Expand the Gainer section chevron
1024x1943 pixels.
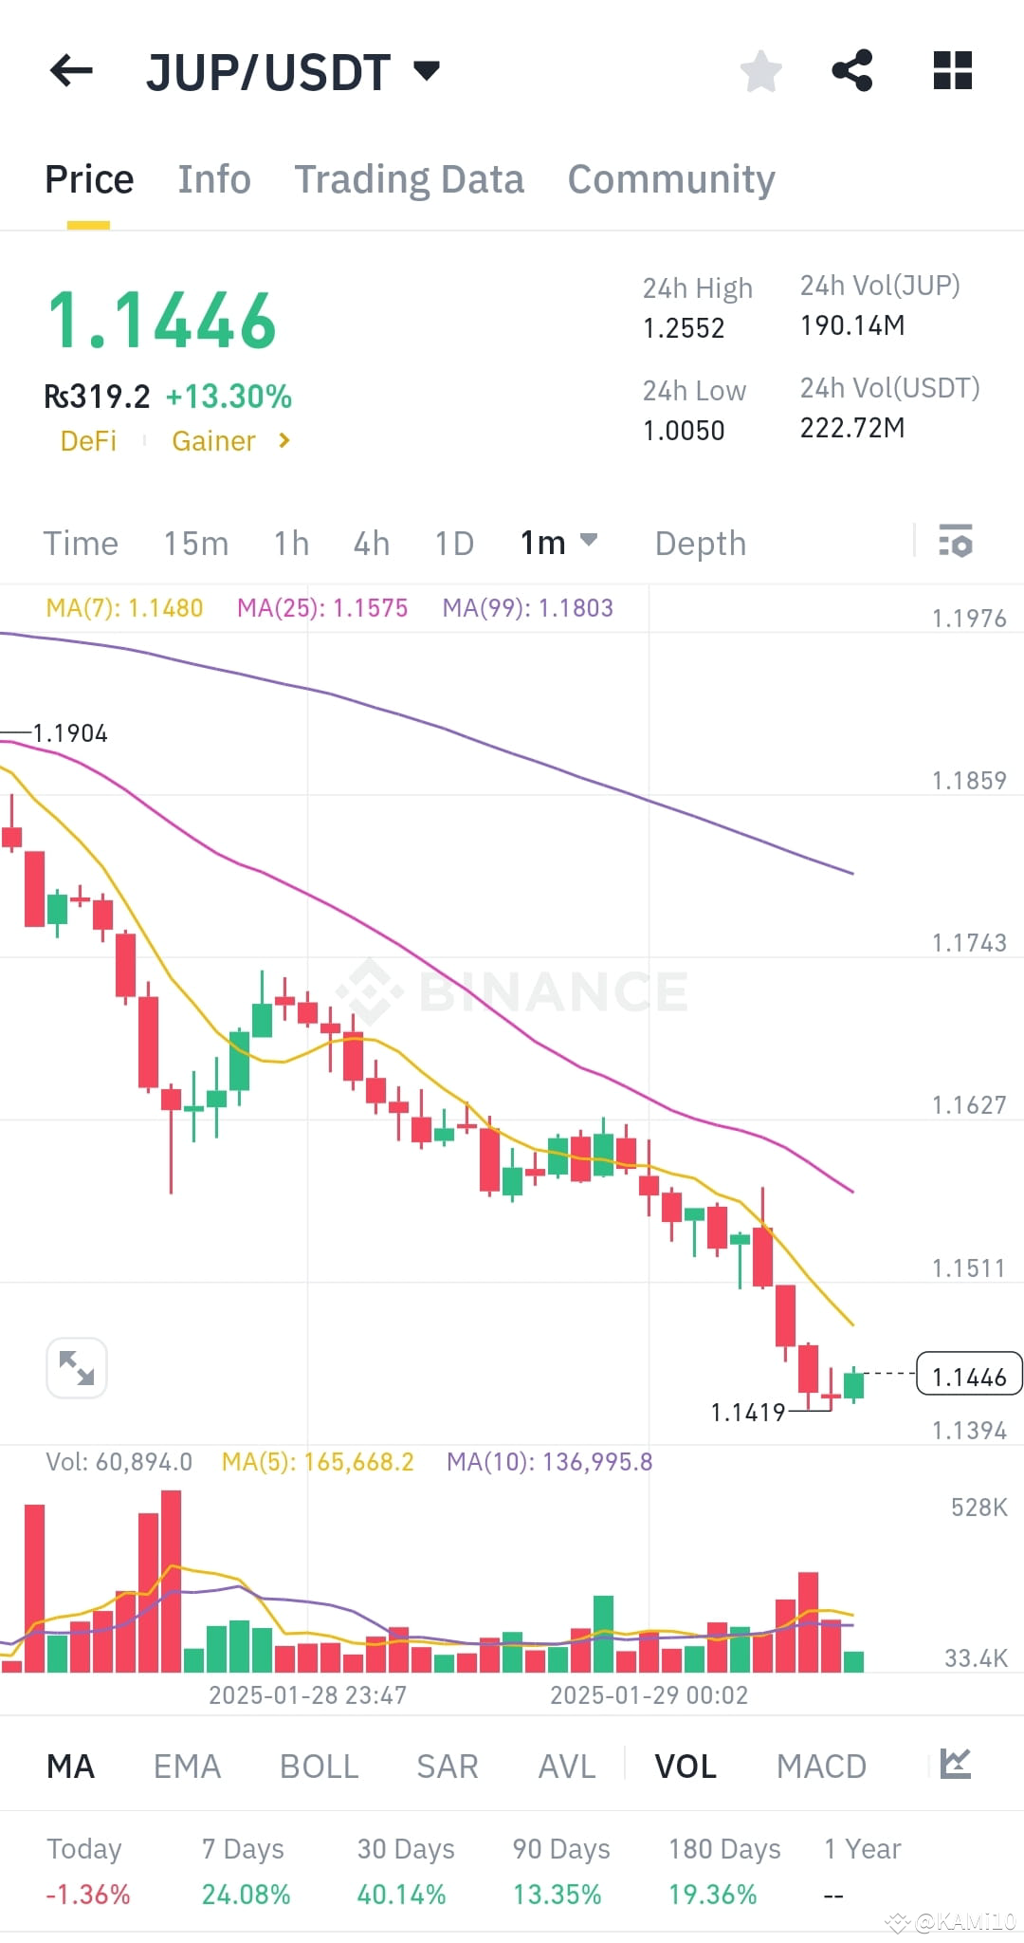click(283, 440)
